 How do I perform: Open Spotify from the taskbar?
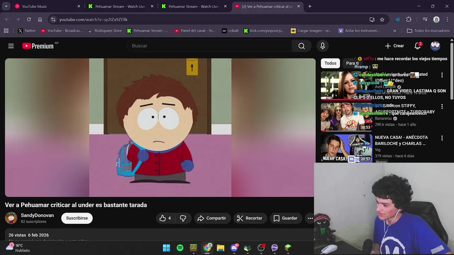pos(180,248)
